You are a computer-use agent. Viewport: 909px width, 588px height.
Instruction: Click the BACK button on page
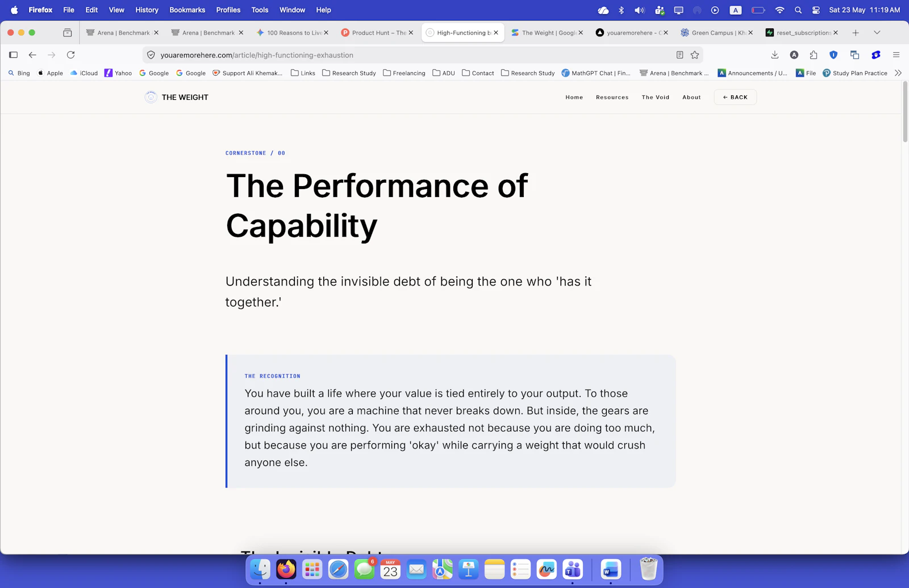735,97
